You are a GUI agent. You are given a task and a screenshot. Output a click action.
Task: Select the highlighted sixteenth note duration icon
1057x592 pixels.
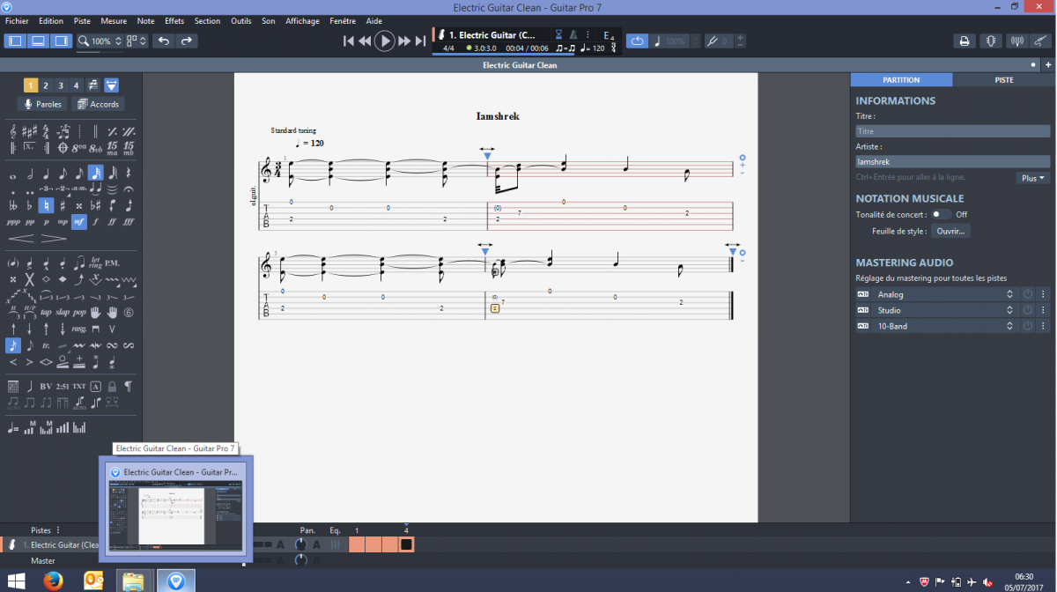tap(96, 174)
